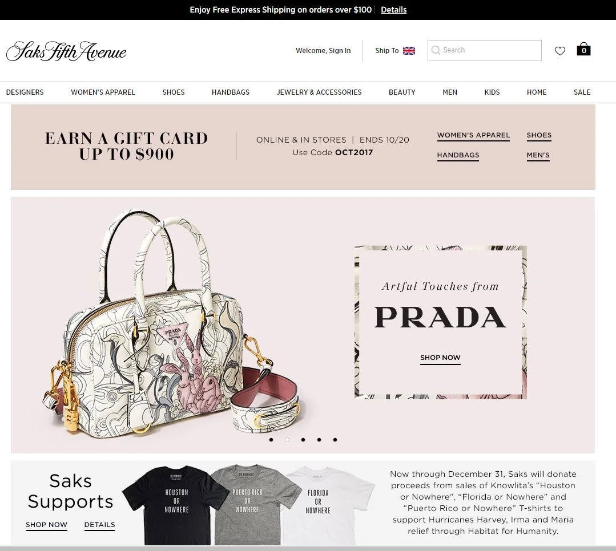
Task: Open the Sale navigation menu
Action: (x=582, y=92)
